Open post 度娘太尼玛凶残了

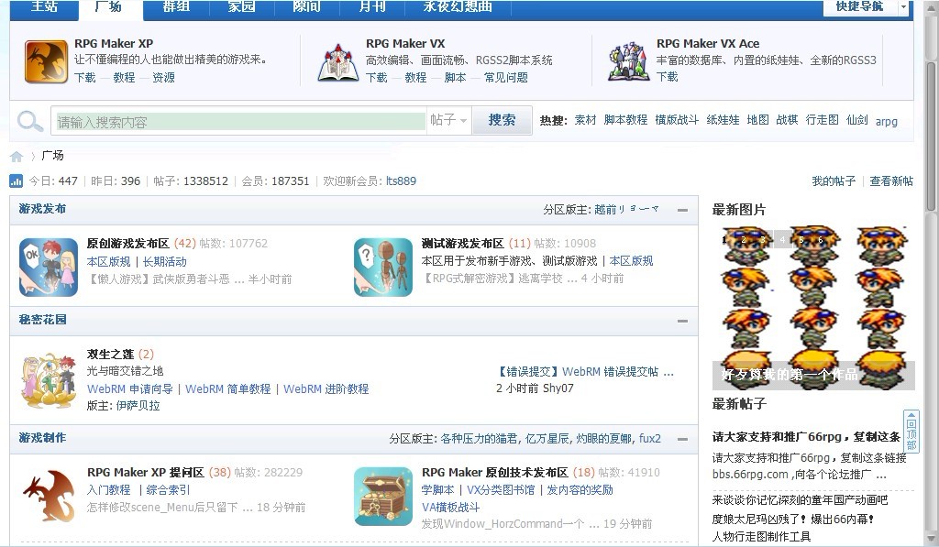click(x=793, y=519)
